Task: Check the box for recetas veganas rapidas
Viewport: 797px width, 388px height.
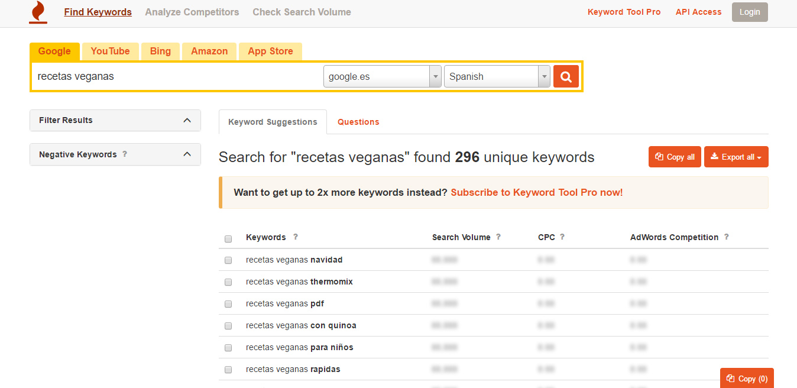Action: pyautogui.click(x=228, y=370)
